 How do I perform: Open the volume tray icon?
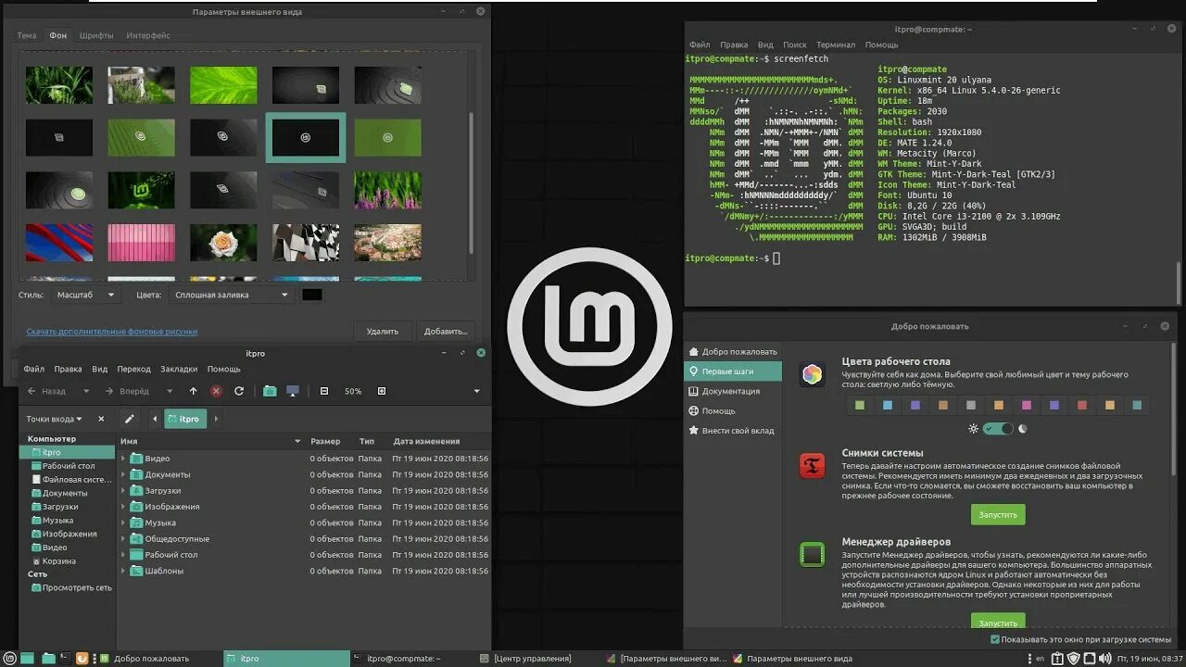pos(1104,659)
